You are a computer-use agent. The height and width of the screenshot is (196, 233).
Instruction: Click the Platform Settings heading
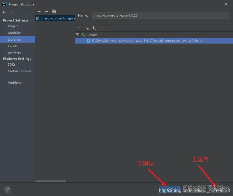[17, 59]
